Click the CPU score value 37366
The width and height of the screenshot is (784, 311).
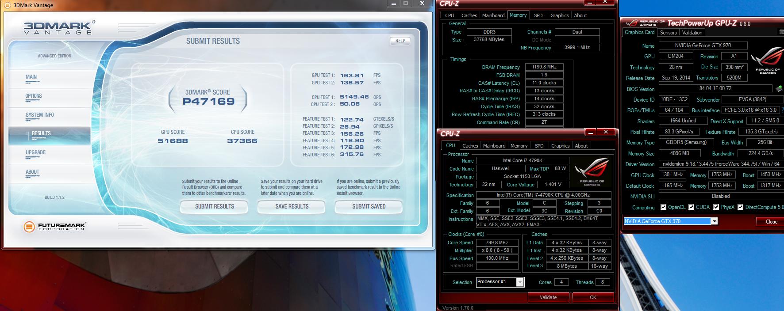pyautogui.click(x=242, y=141)
